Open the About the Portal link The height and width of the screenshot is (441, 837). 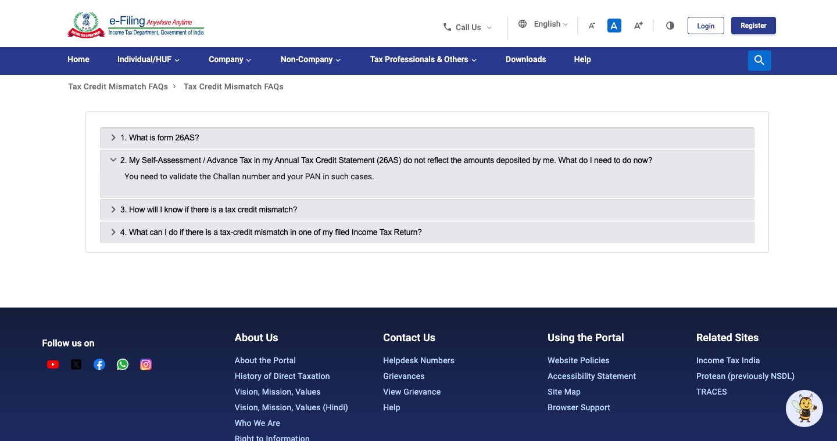click(265, 360)
